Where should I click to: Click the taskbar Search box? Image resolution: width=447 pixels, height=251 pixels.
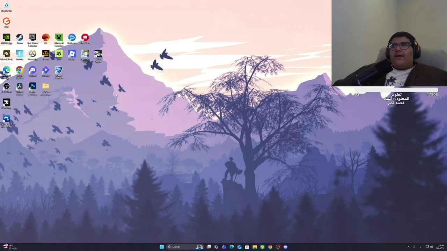(x=185, y=247)
